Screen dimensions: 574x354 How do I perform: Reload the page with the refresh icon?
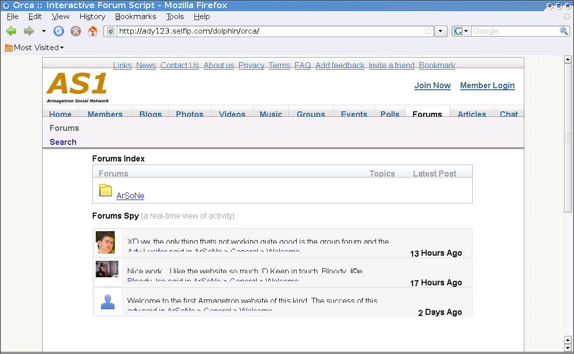59,31
